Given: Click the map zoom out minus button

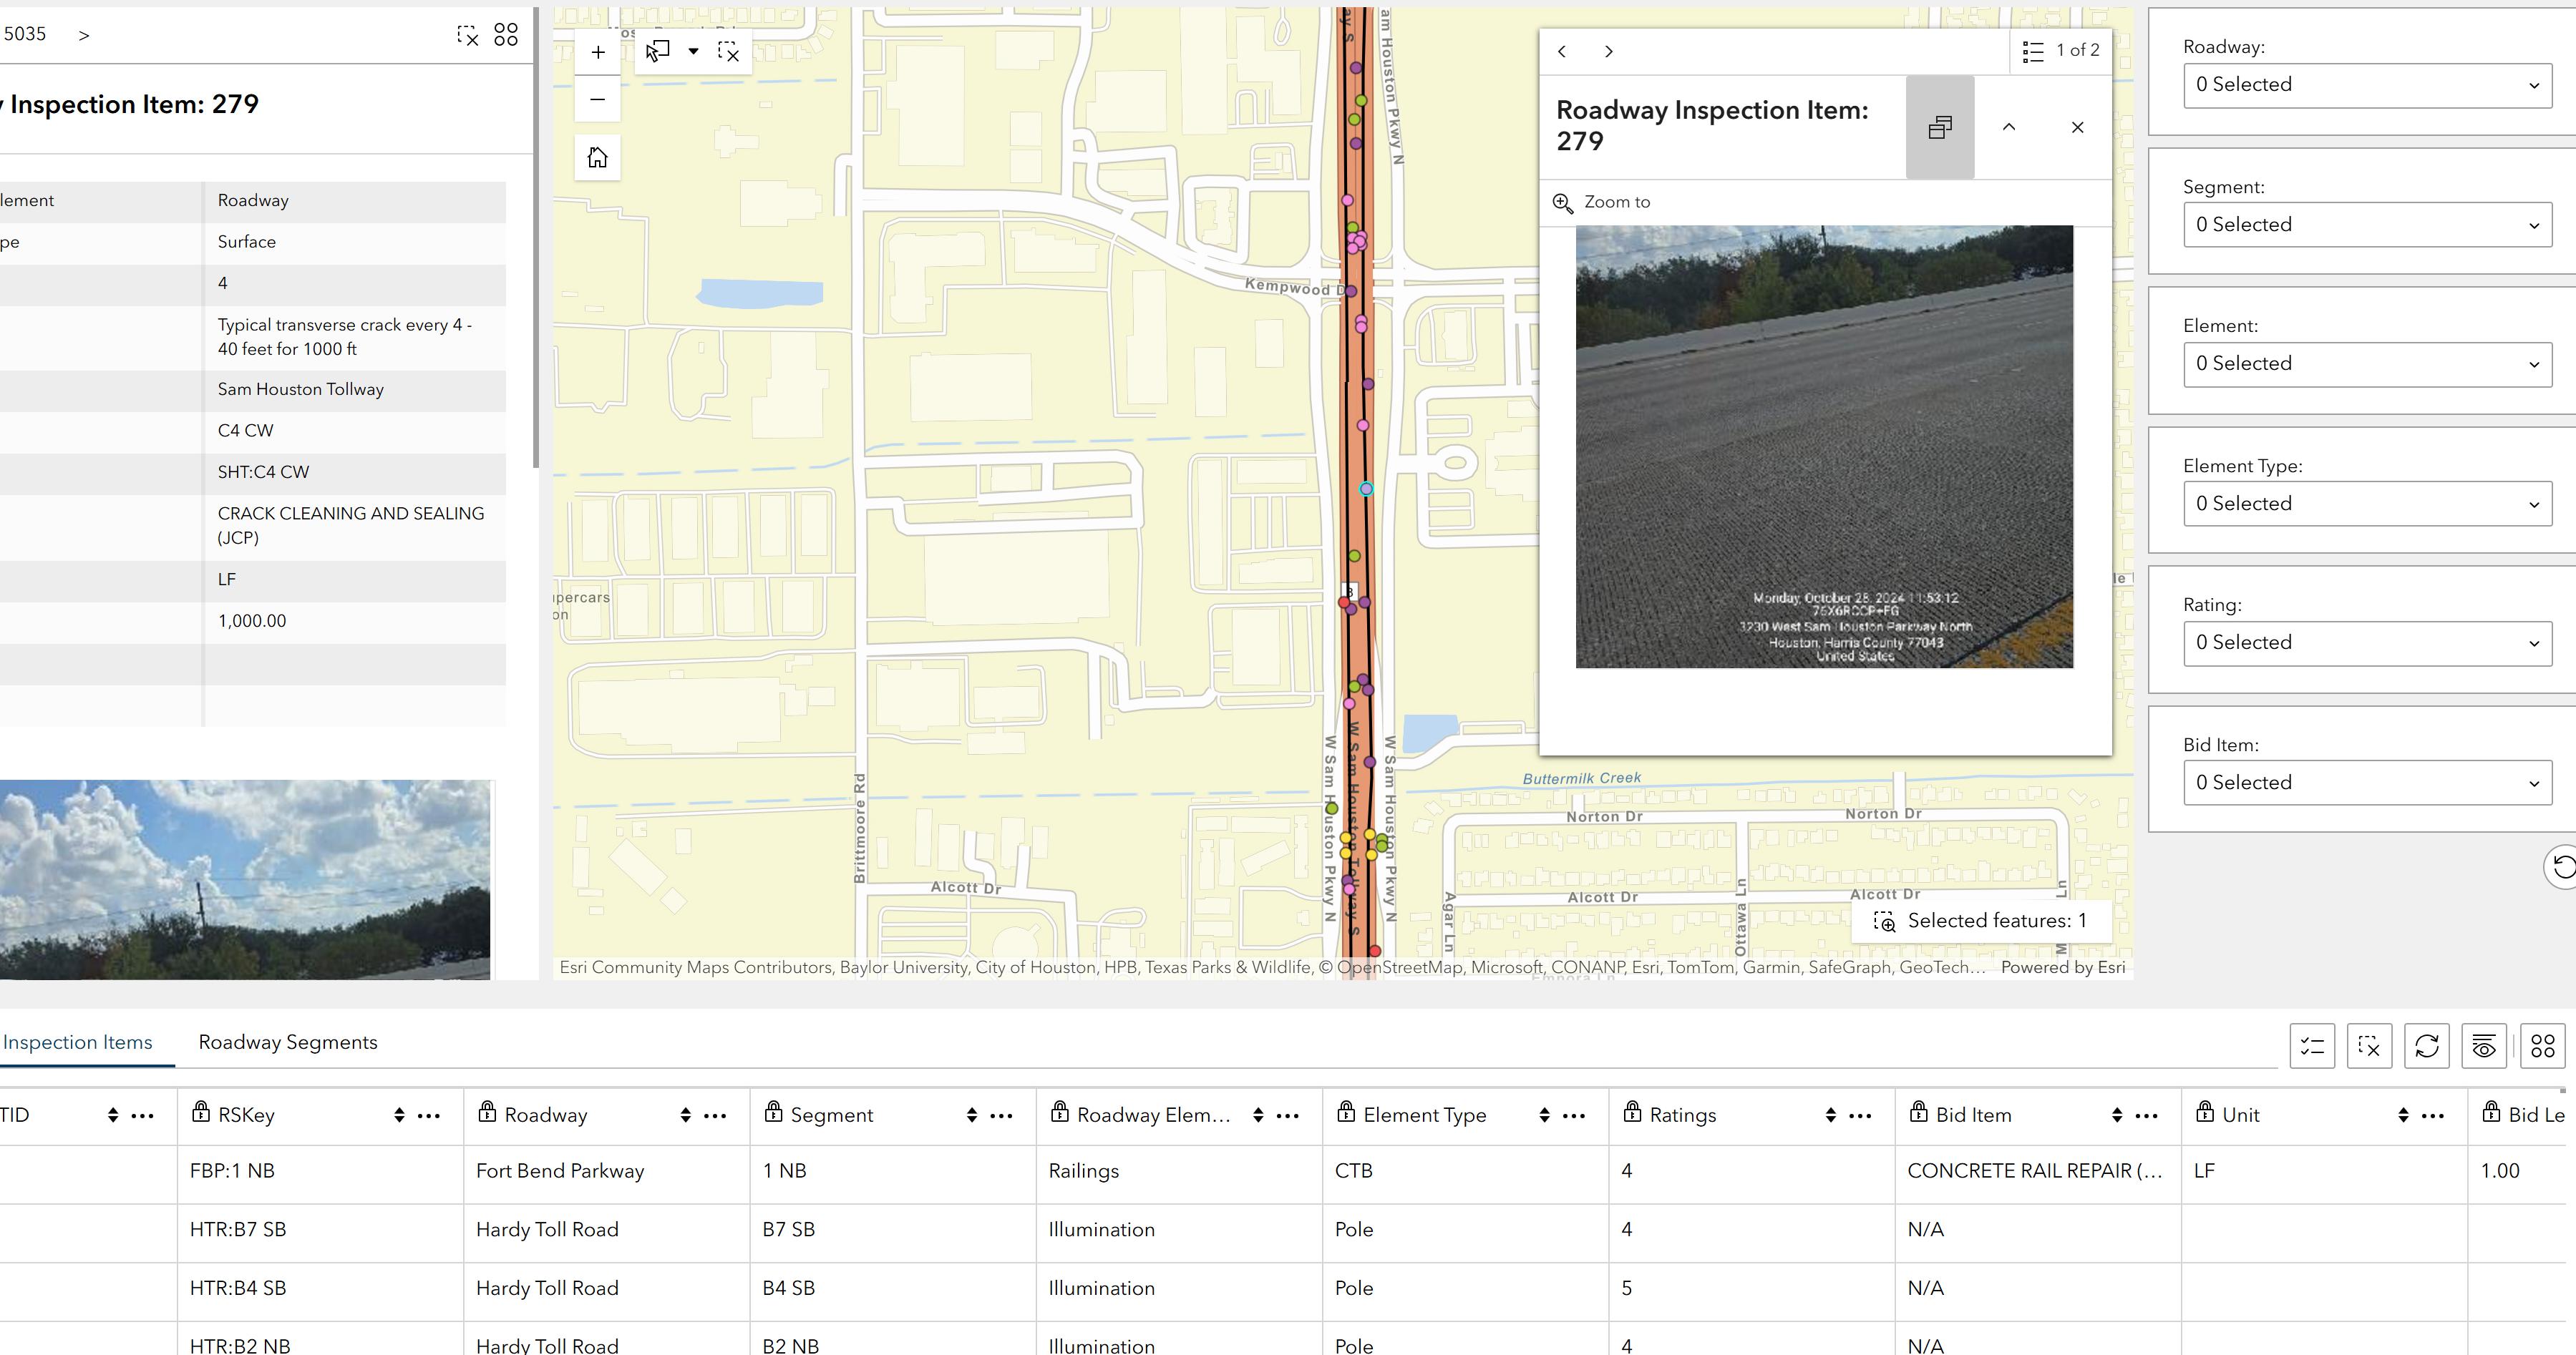Looking at the screenshot, I should point(598,99).
